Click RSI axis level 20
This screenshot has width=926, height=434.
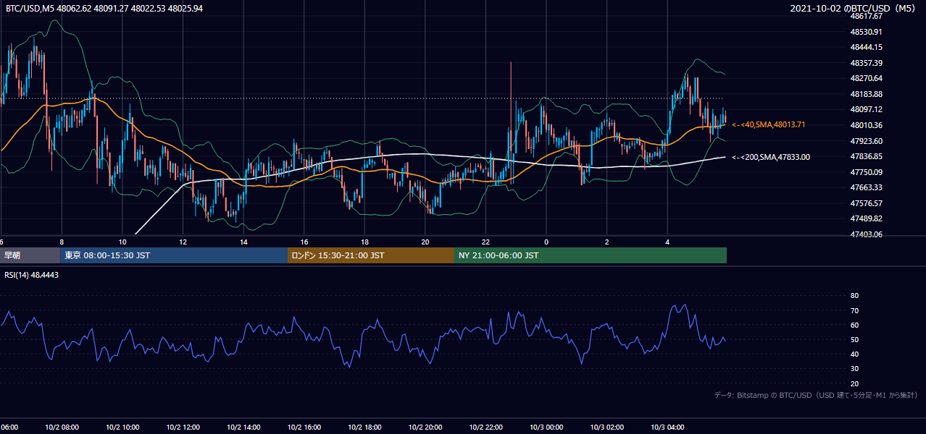[855, 383]
